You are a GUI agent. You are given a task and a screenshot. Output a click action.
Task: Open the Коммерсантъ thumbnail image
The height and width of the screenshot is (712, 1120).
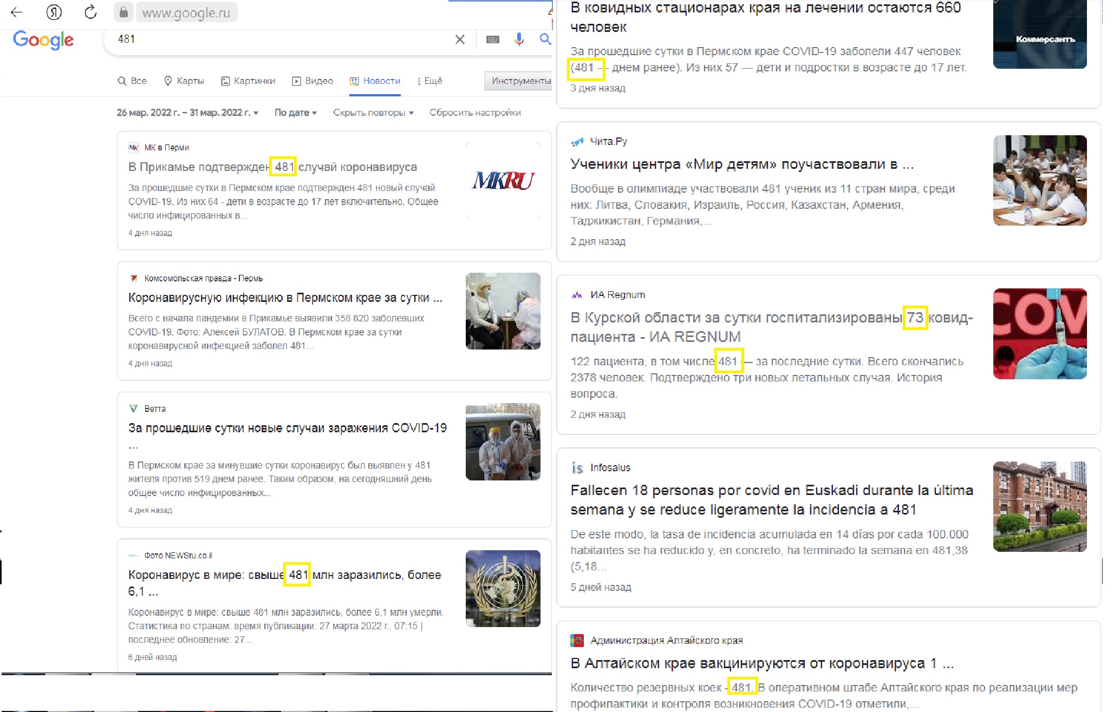1040,34
